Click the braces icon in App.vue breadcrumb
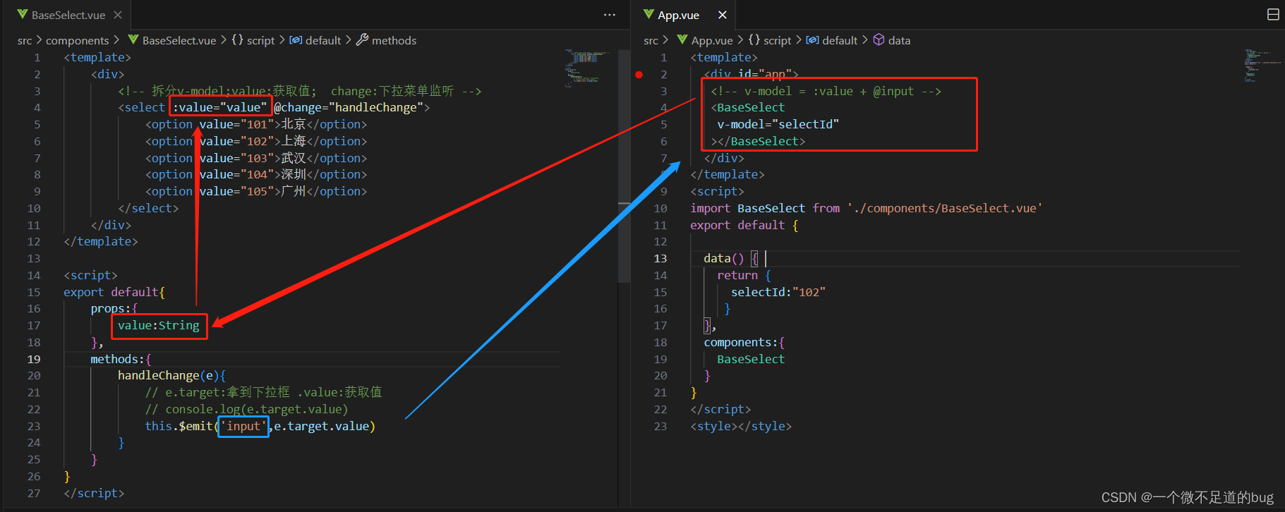Viewport: 1285px width, 512px height. tap(754, 40)
